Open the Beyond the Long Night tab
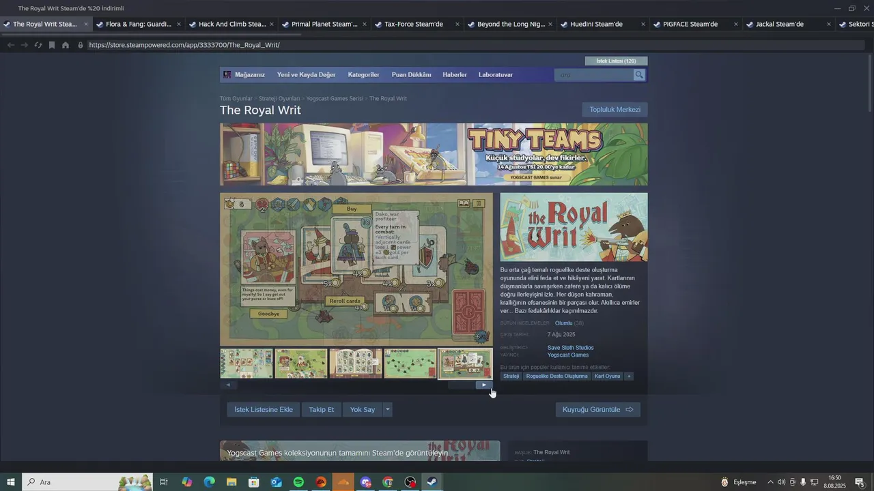Image resolution: width=874 pixels, height=491 pixels. [510, 24]
